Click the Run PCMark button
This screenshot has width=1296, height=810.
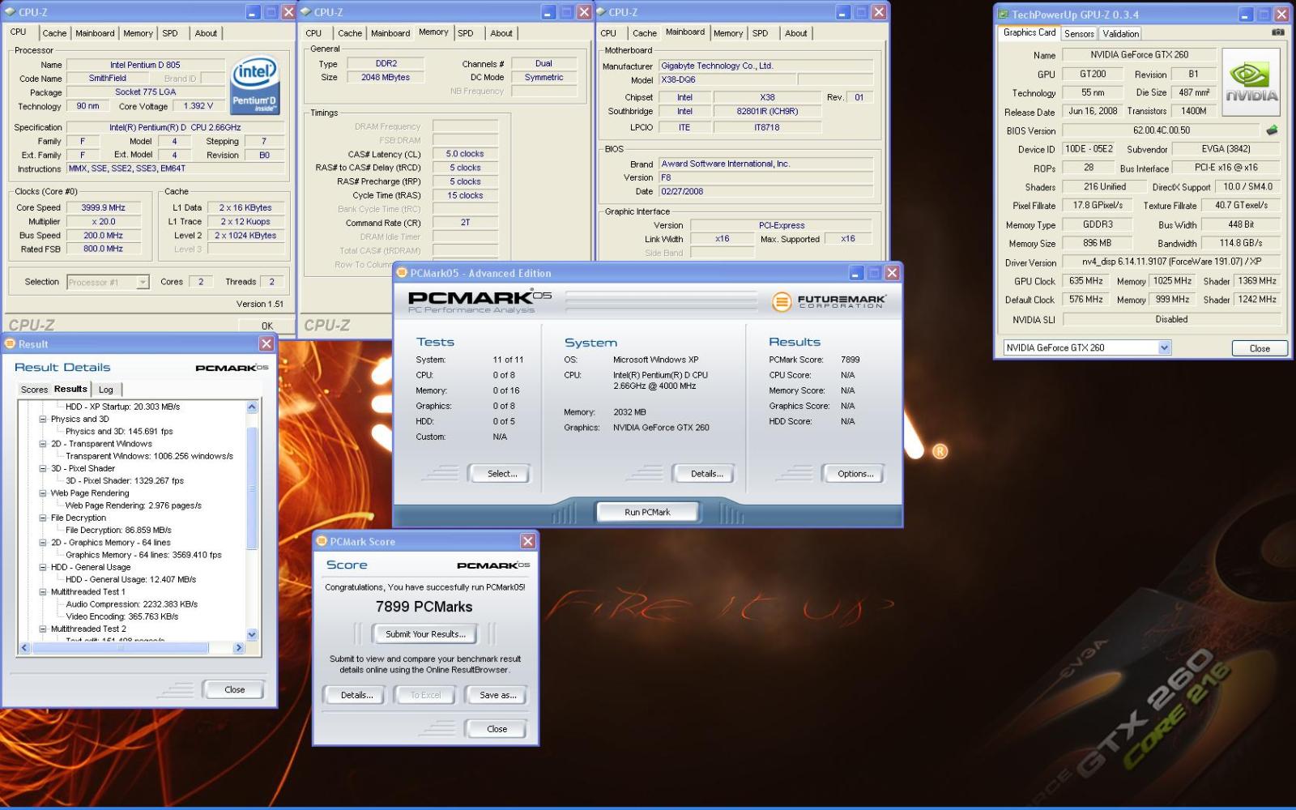(647, 512)
